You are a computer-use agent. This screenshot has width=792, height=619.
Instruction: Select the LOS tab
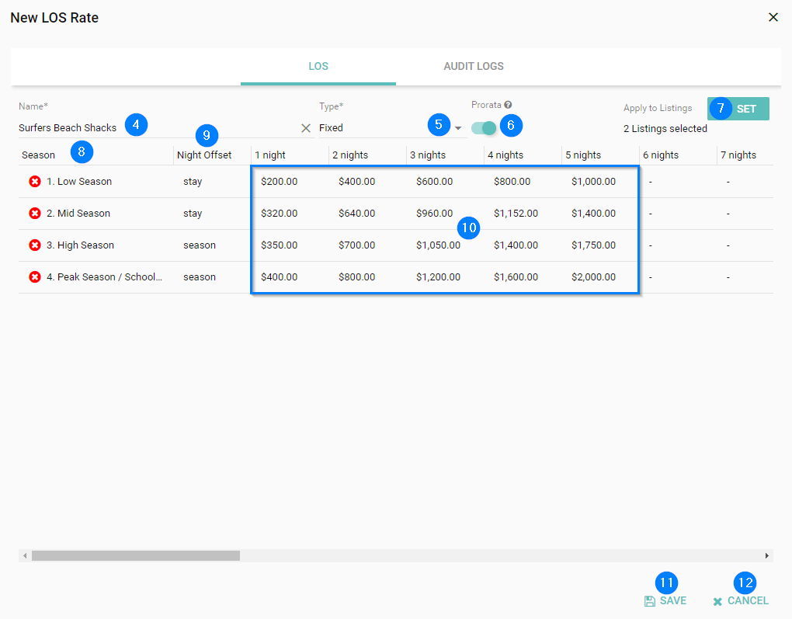coord(318,66)
